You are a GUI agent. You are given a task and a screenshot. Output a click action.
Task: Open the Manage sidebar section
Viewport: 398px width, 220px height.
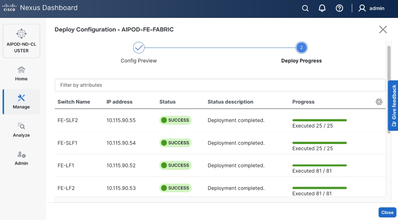click(x=21, y=102)
